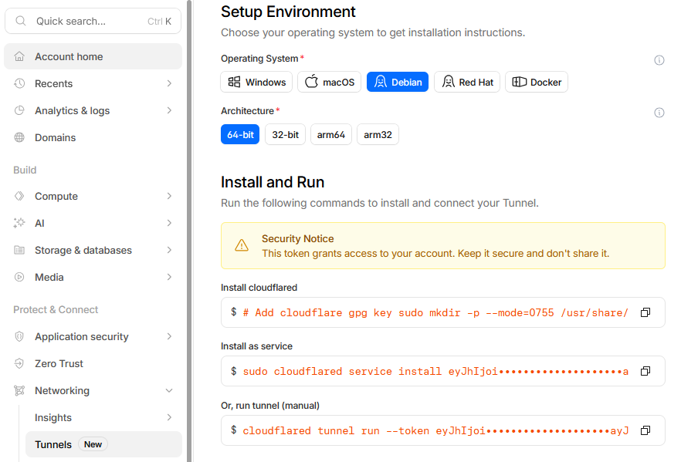Open Storage & databases from the sidebar
Image resolution: width=681 pixels, height=462 pixels.
(x=83, y=250)
